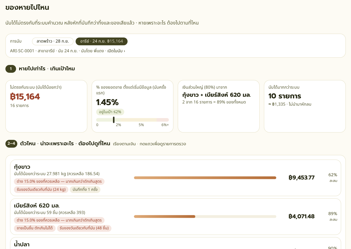Image resolution: width=351 pixels, height=249 pixels.
Task: Click the 'เรียงตามเงิน · กดแถวเพื่อดูรายการตรวจ' hint
Action: 149,144
